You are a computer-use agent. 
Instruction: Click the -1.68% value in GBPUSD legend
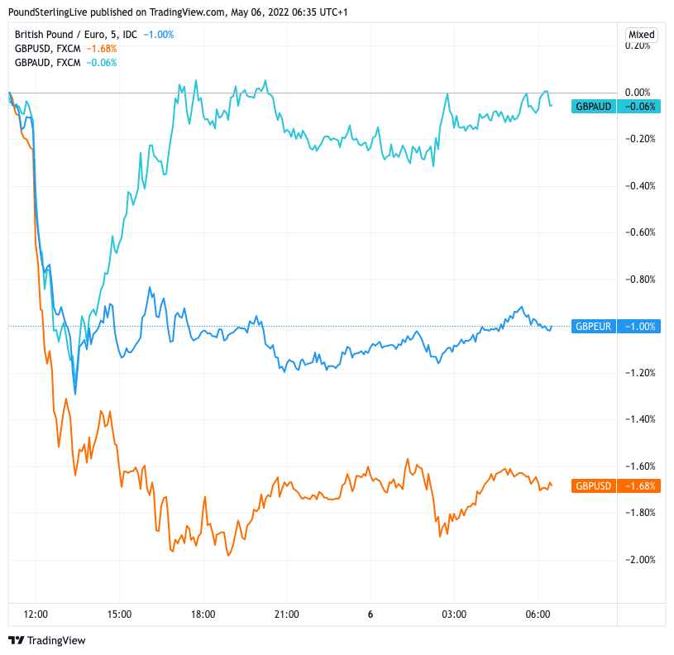pyautogui.click(x=101, y=48)
